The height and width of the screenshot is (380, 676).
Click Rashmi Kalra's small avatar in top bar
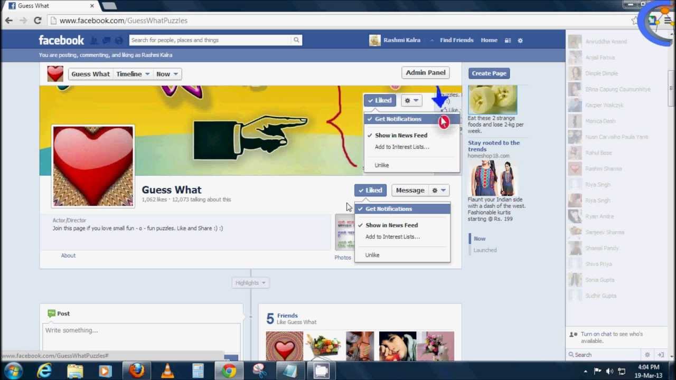point(374,40)
